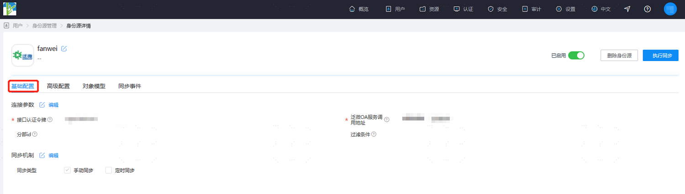The width and height of the screenshot is (685, 194).
Task: Enable the 定时同步 checkbox
Action: (x=109, y=170)
